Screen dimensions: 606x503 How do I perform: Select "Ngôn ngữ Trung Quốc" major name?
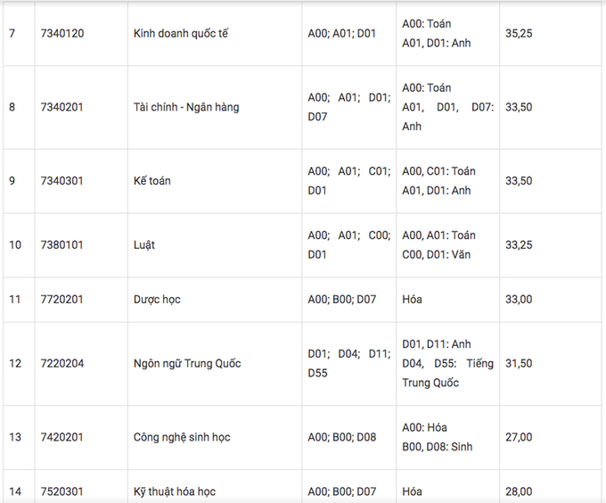(x=187, y=364)
